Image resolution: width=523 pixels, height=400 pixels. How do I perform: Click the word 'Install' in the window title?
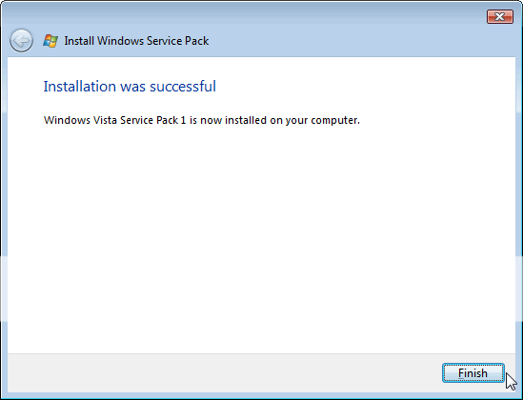(79, 41)
